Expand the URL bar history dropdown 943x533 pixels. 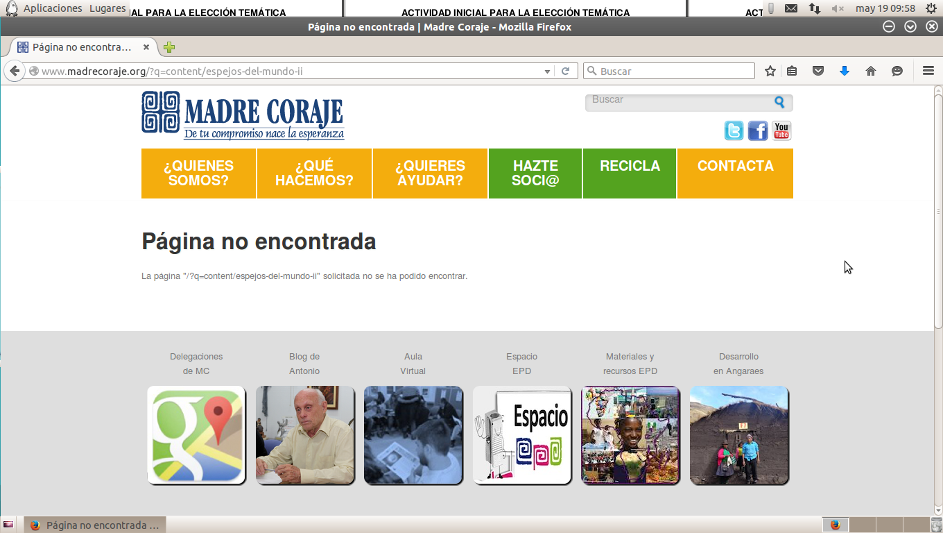[x=547, y=71]
